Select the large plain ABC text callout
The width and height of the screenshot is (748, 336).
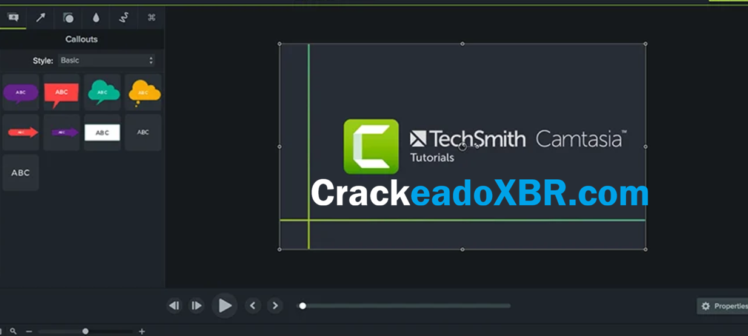(21, 173)
